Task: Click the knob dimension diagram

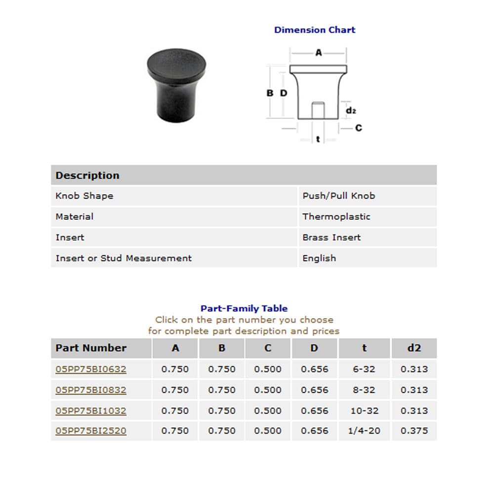Action: [314, 95]
